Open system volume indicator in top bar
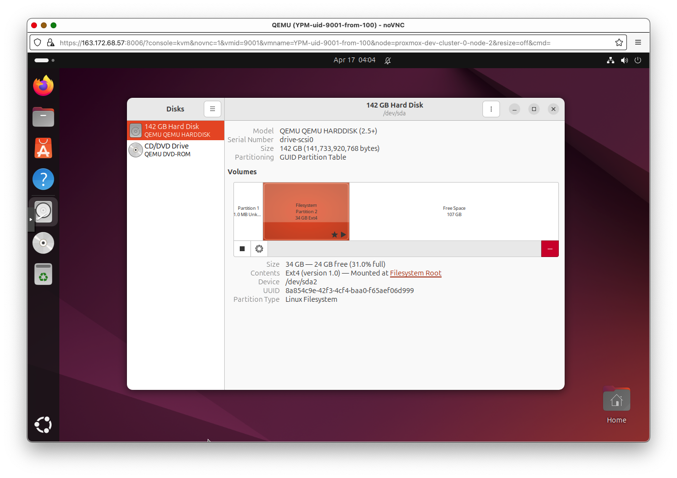 [624, 60]
